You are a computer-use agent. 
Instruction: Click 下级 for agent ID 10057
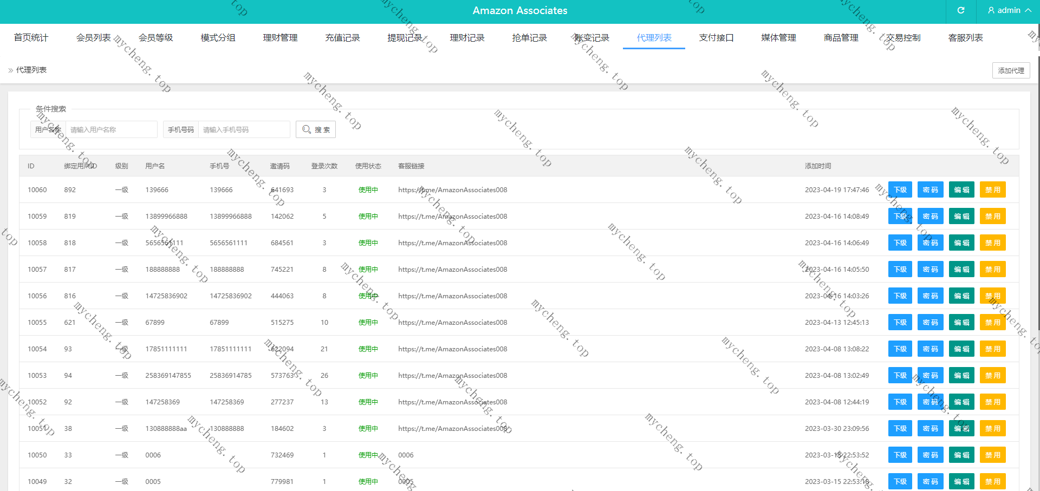900,269
